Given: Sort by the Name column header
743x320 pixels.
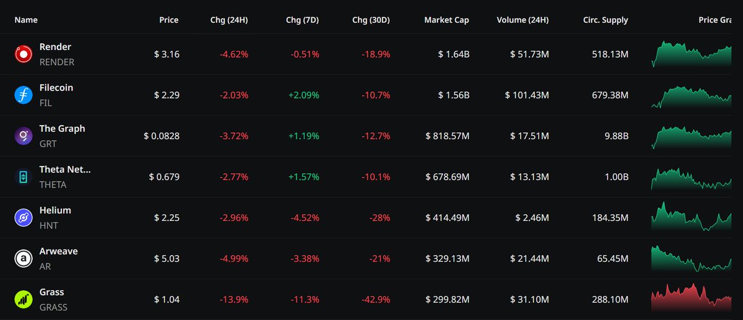Looking at the screenshot, I should (26, 20).
